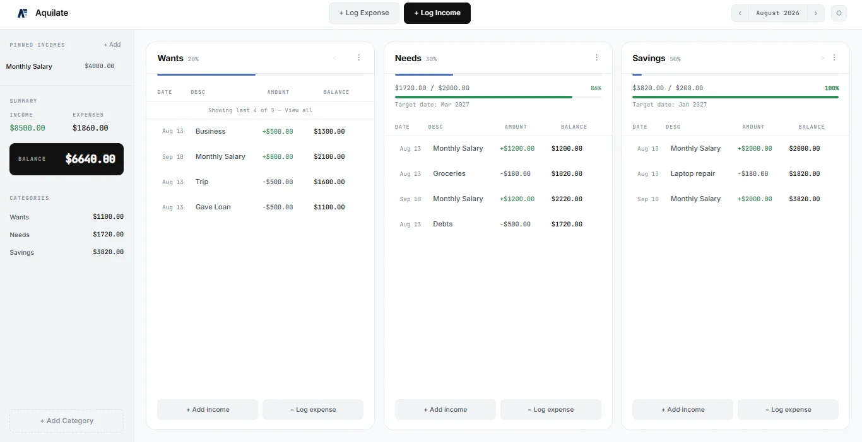Image resolution: width=862 pixels, height=442 pixels.
Task: Click Wants allocation bar under title
Action: [260, 74]
